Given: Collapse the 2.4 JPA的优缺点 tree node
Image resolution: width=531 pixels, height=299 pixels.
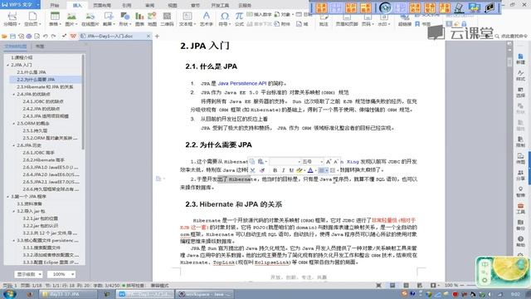Looking at the screenshot, I should [x=14, y=94].
